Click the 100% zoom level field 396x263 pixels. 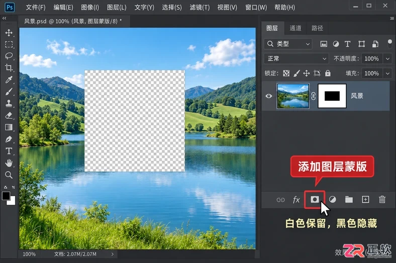tap(29, 254)
